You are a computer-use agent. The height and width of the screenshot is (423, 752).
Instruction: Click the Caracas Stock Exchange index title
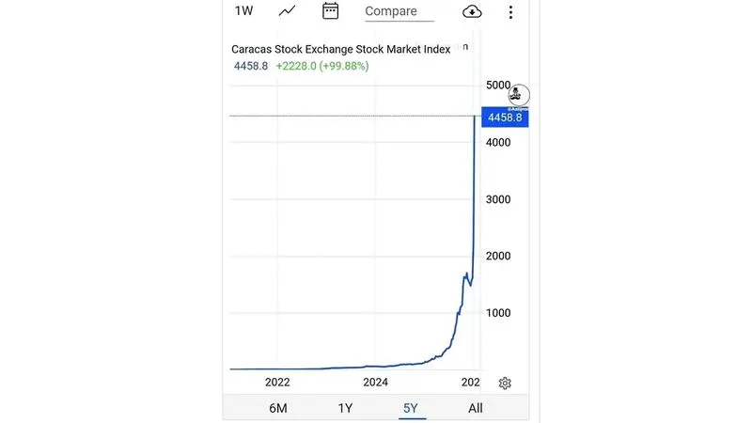pyautogui.click(x=341, y=49)
